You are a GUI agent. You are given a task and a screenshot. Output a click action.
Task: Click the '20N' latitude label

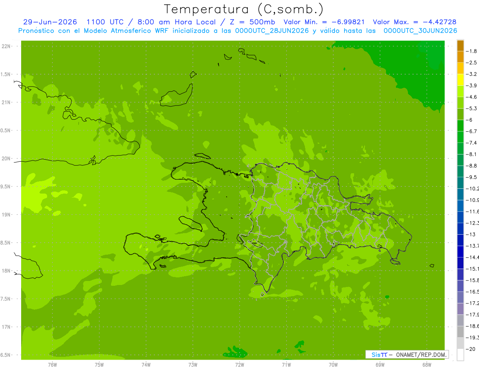pos(6,158)
